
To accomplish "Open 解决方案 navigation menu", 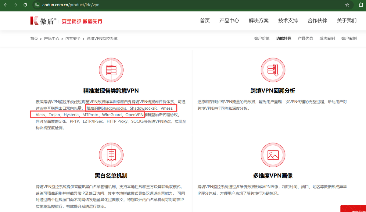I will click(259, 21).
